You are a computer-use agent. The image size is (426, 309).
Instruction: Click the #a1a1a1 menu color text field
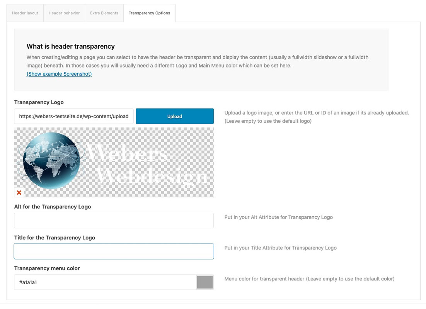tap(105, 282)
